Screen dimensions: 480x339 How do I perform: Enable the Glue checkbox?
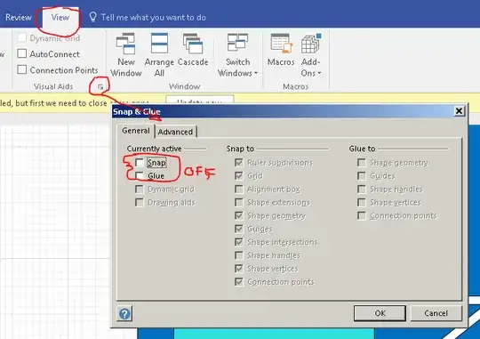[x=140, y=176]
